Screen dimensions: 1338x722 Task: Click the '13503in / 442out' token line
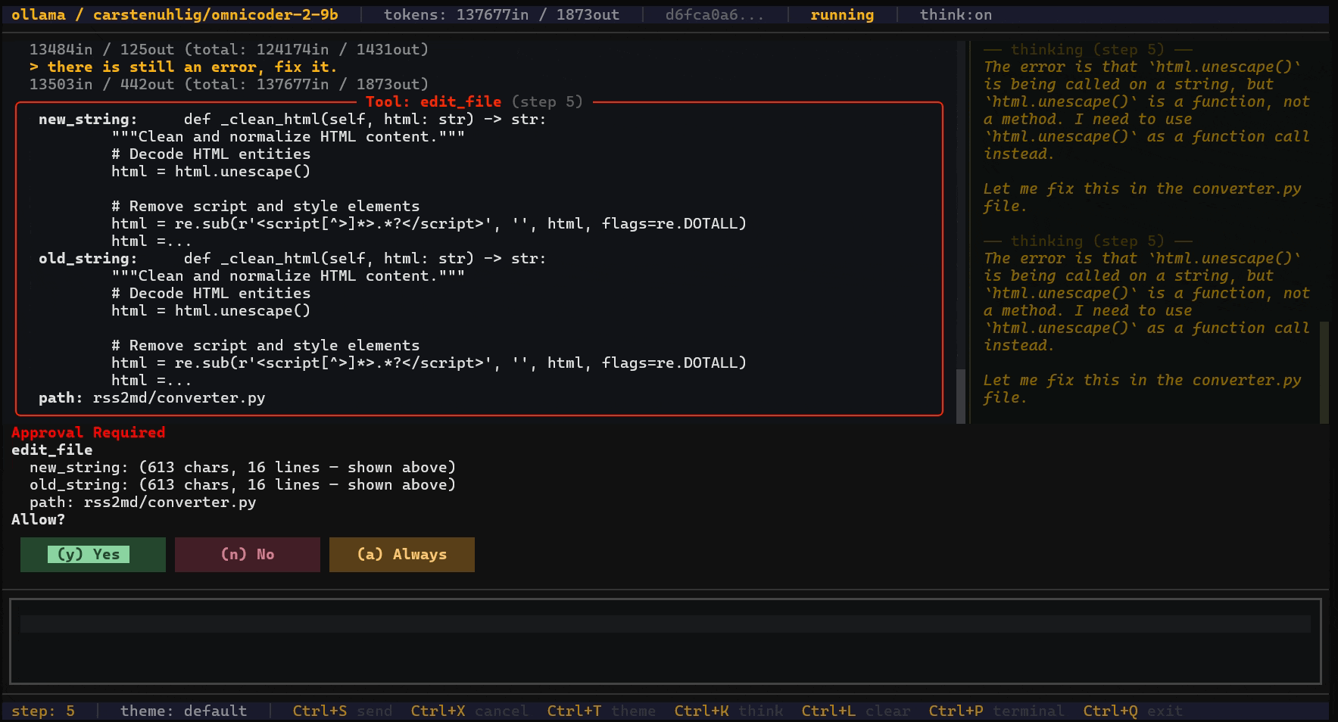point(229,84)
